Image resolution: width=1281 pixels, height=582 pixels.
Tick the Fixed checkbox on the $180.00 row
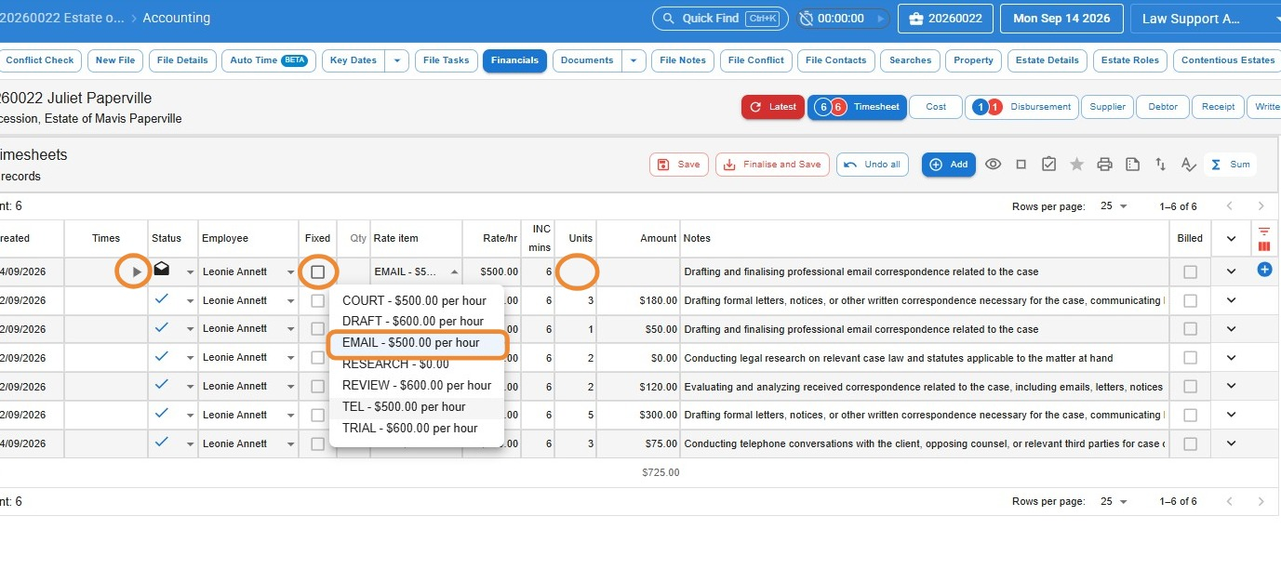click(x=318, y=301)
